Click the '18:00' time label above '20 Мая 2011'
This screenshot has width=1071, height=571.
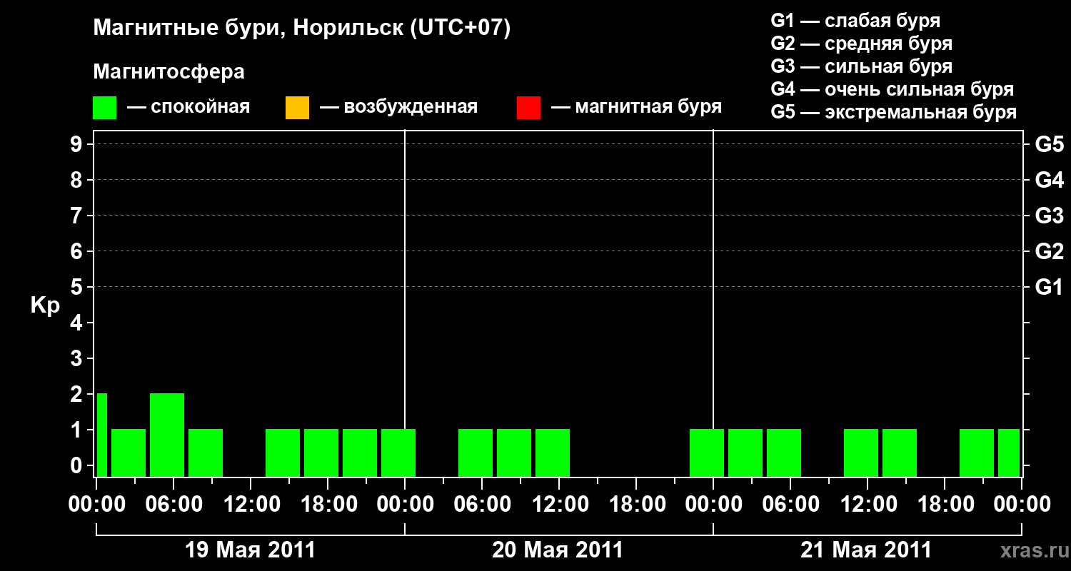(x=637, y=505)
